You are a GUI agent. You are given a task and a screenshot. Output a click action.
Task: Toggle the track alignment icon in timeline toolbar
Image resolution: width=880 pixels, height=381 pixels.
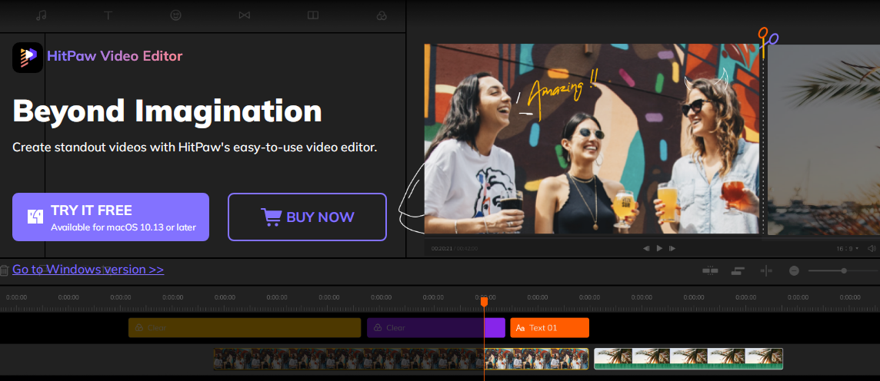click(x=738, y=270)
